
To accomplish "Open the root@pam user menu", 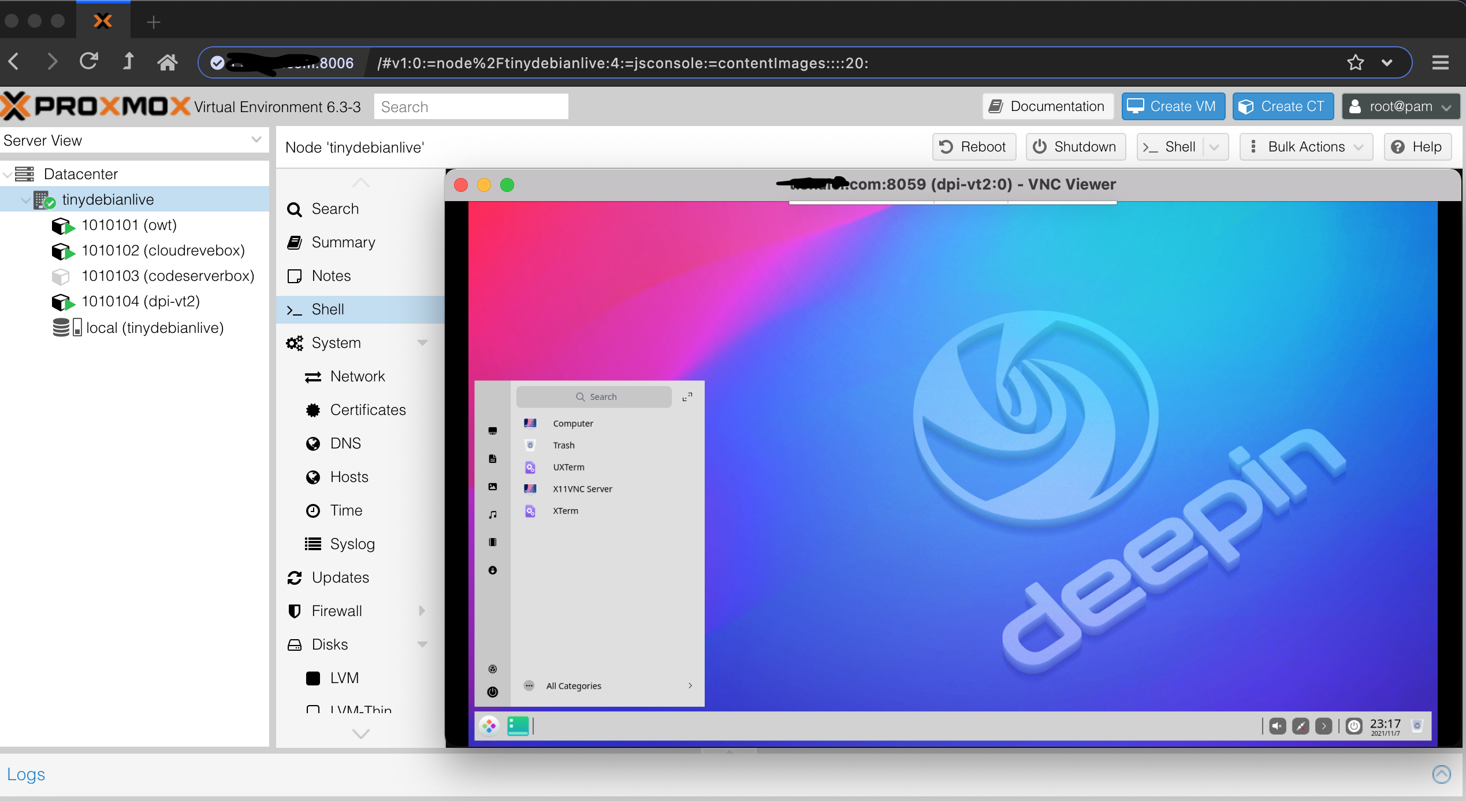I will tap(1401, 106).
